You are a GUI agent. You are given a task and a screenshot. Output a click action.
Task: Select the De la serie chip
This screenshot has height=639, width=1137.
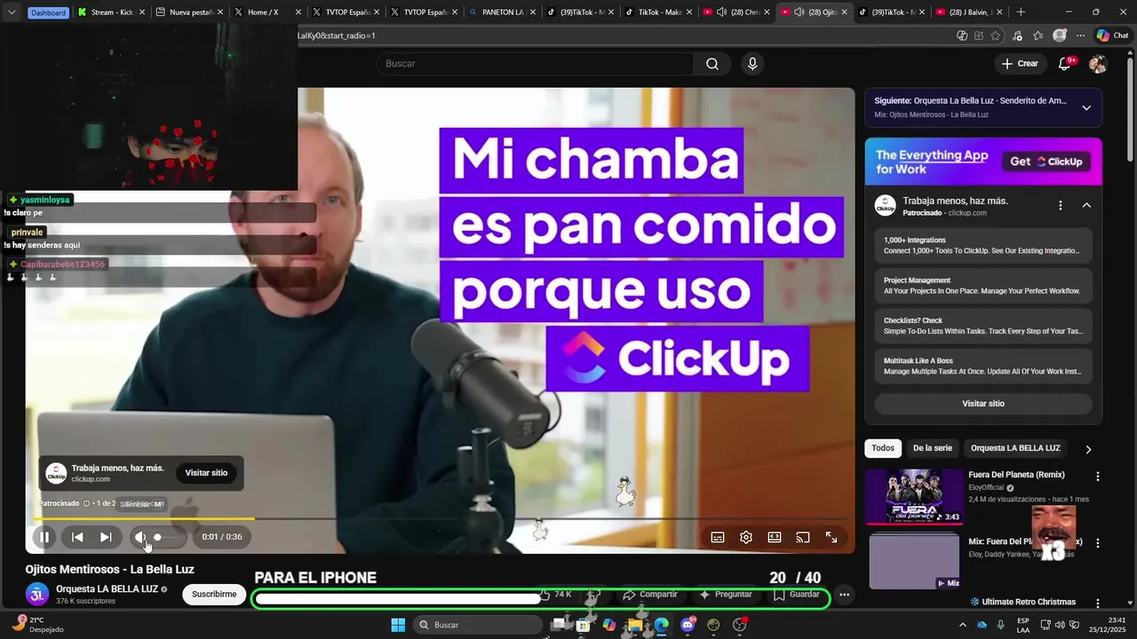(933, 448)
